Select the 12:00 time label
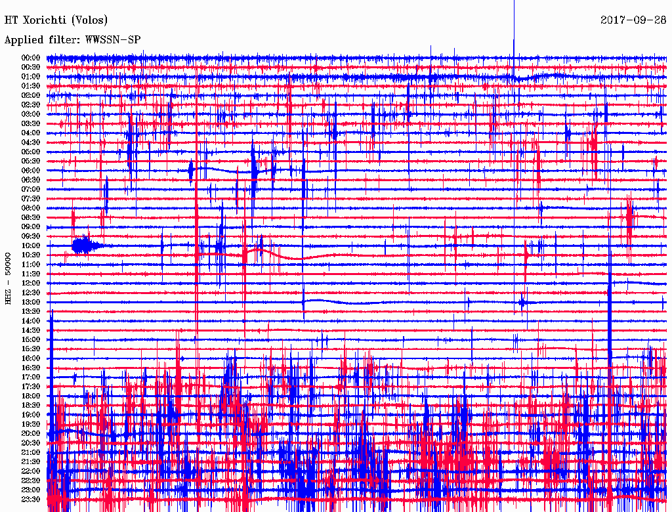Screen dimensions: 672x512 [31, 284]
